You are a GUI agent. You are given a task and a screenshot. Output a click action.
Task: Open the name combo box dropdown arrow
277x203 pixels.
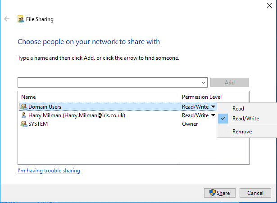204,83
